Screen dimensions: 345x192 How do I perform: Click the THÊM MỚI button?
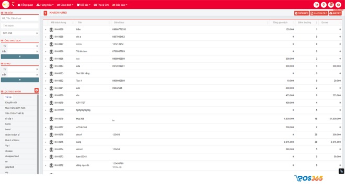tap(302, 13)
